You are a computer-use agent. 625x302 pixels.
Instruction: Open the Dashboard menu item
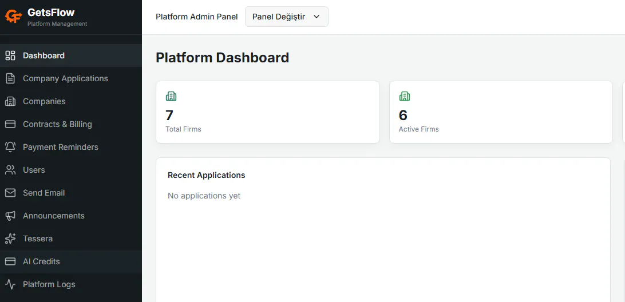[71, 55]
